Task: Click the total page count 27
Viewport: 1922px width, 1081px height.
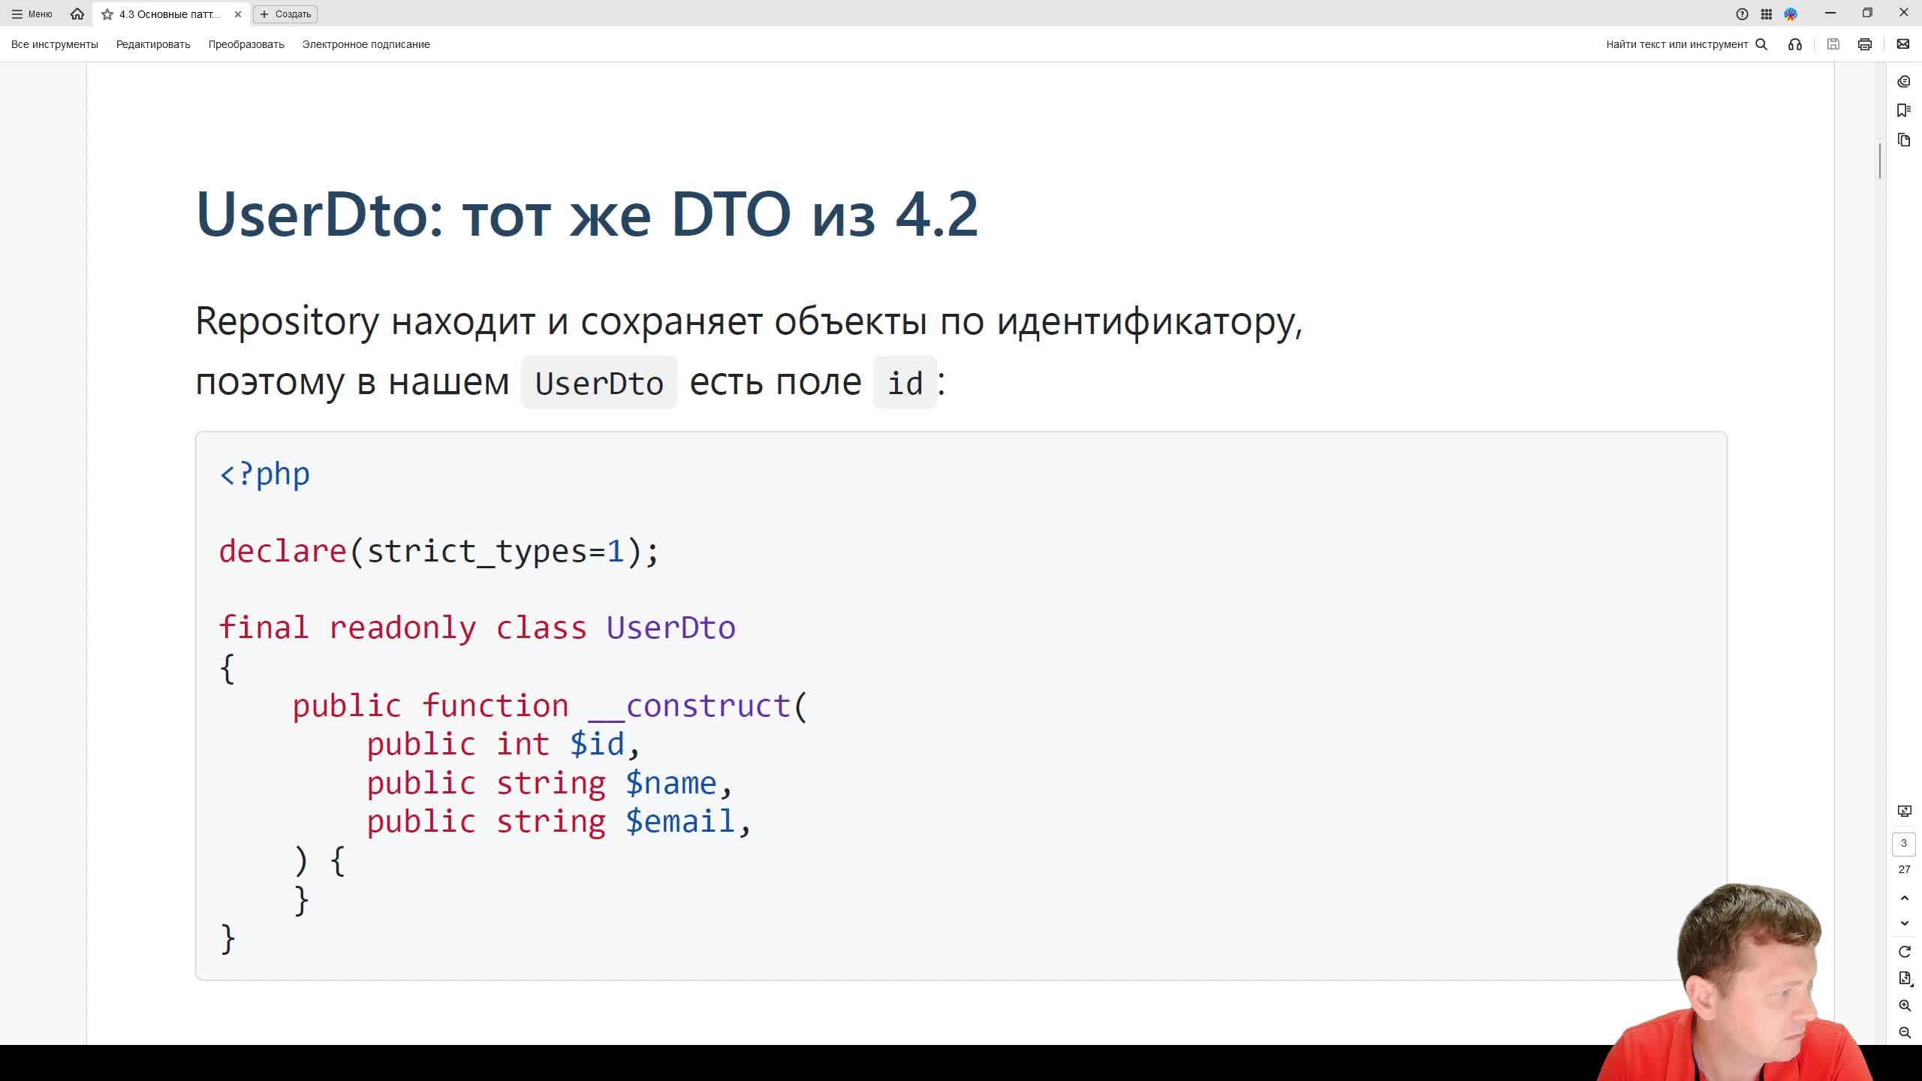Action: point(1904,869)
